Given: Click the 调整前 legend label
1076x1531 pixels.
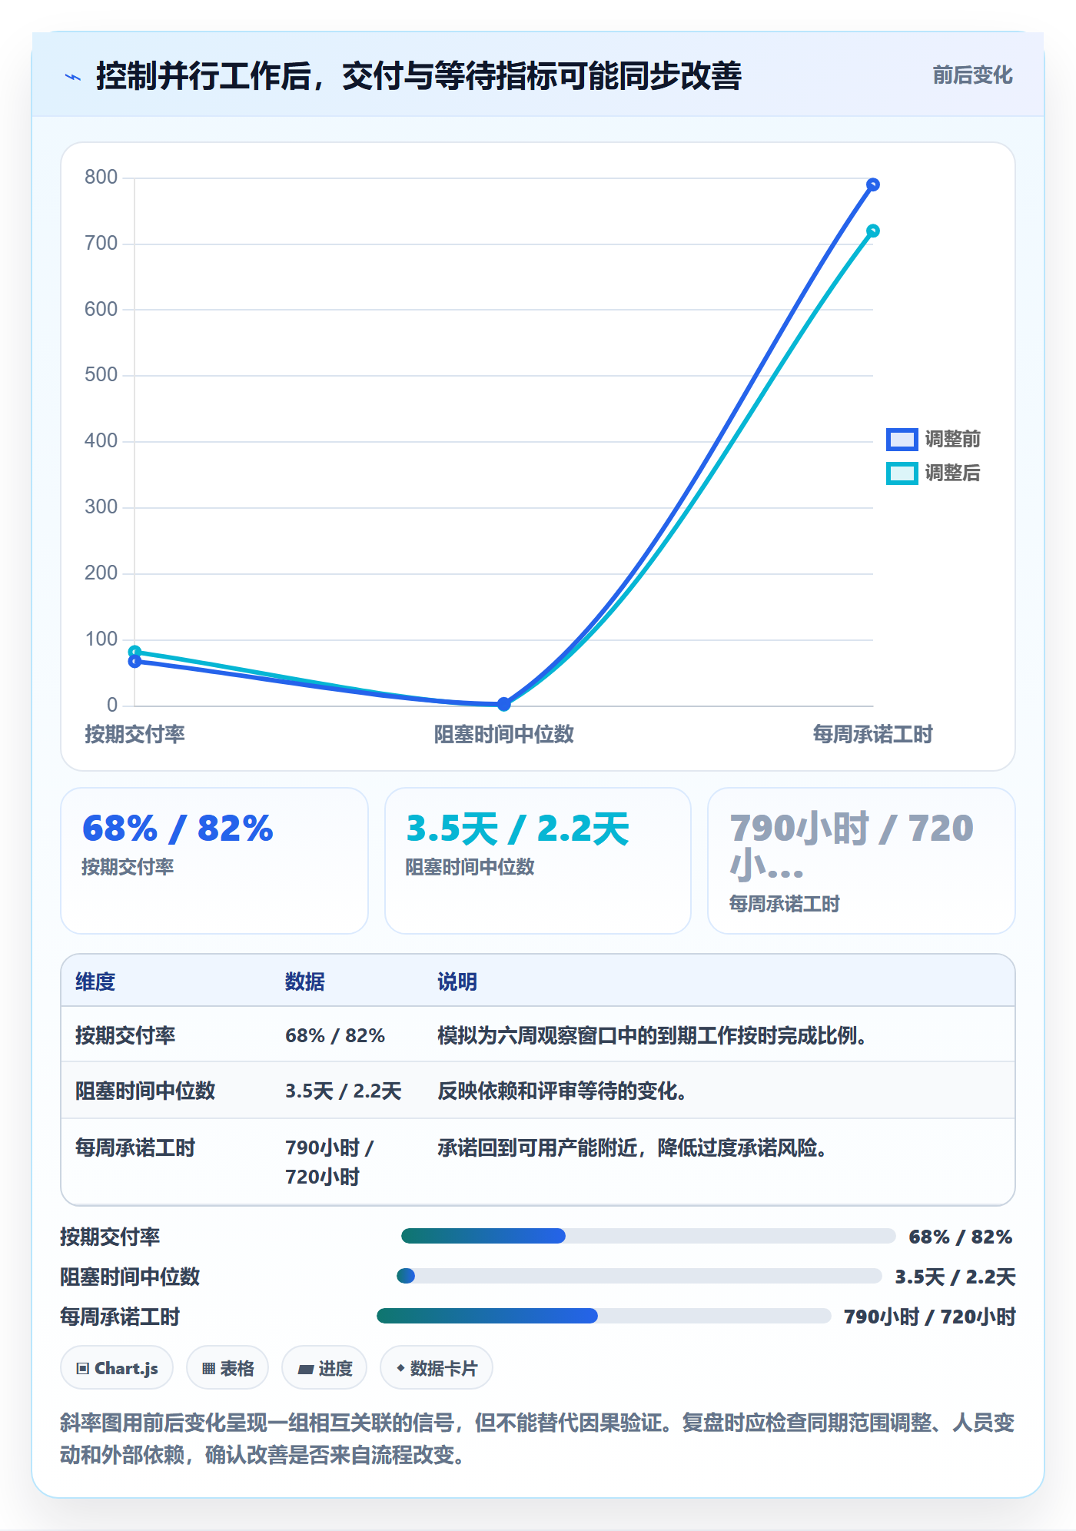Looking at the screenshot, I should [x=952, y=439].
